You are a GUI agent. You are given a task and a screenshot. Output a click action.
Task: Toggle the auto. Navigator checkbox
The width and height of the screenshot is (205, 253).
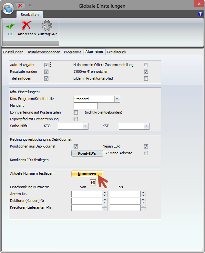coord(46,65)
